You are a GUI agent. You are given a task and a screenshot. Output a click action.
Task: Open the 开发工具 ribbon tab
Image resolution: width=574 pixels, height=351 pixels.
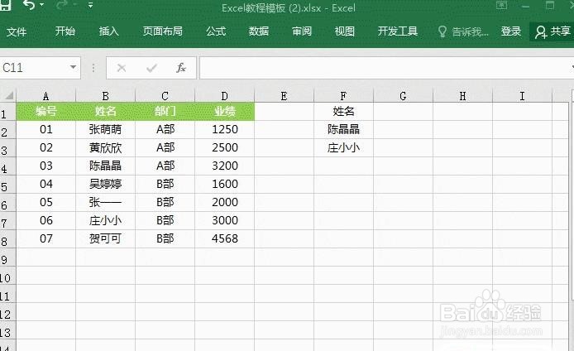tap(398, 31)
